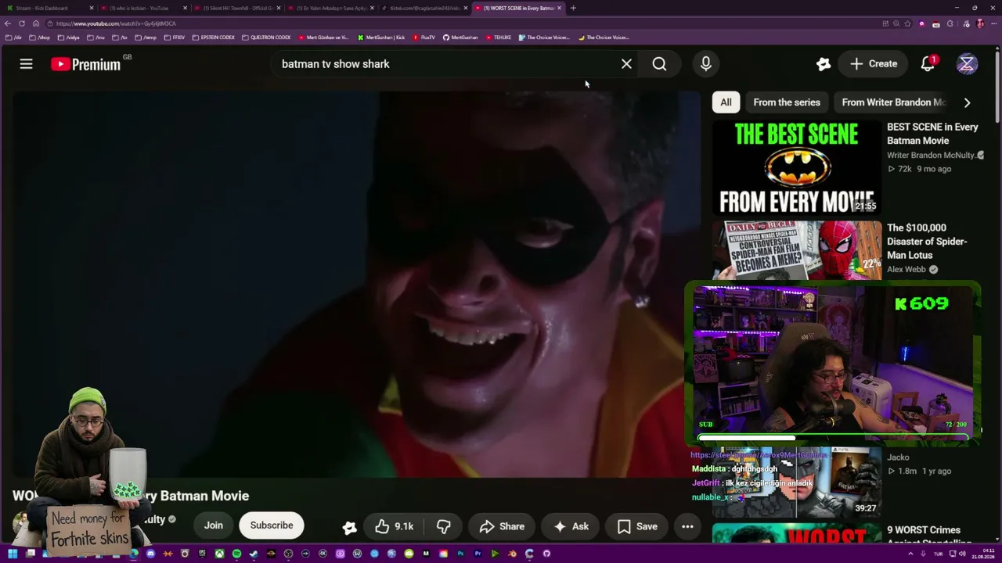Image resolution: width=1002 pixels, height=563 pixels.
Task: Open Steam from the taskbar
Action: (254, 554)
